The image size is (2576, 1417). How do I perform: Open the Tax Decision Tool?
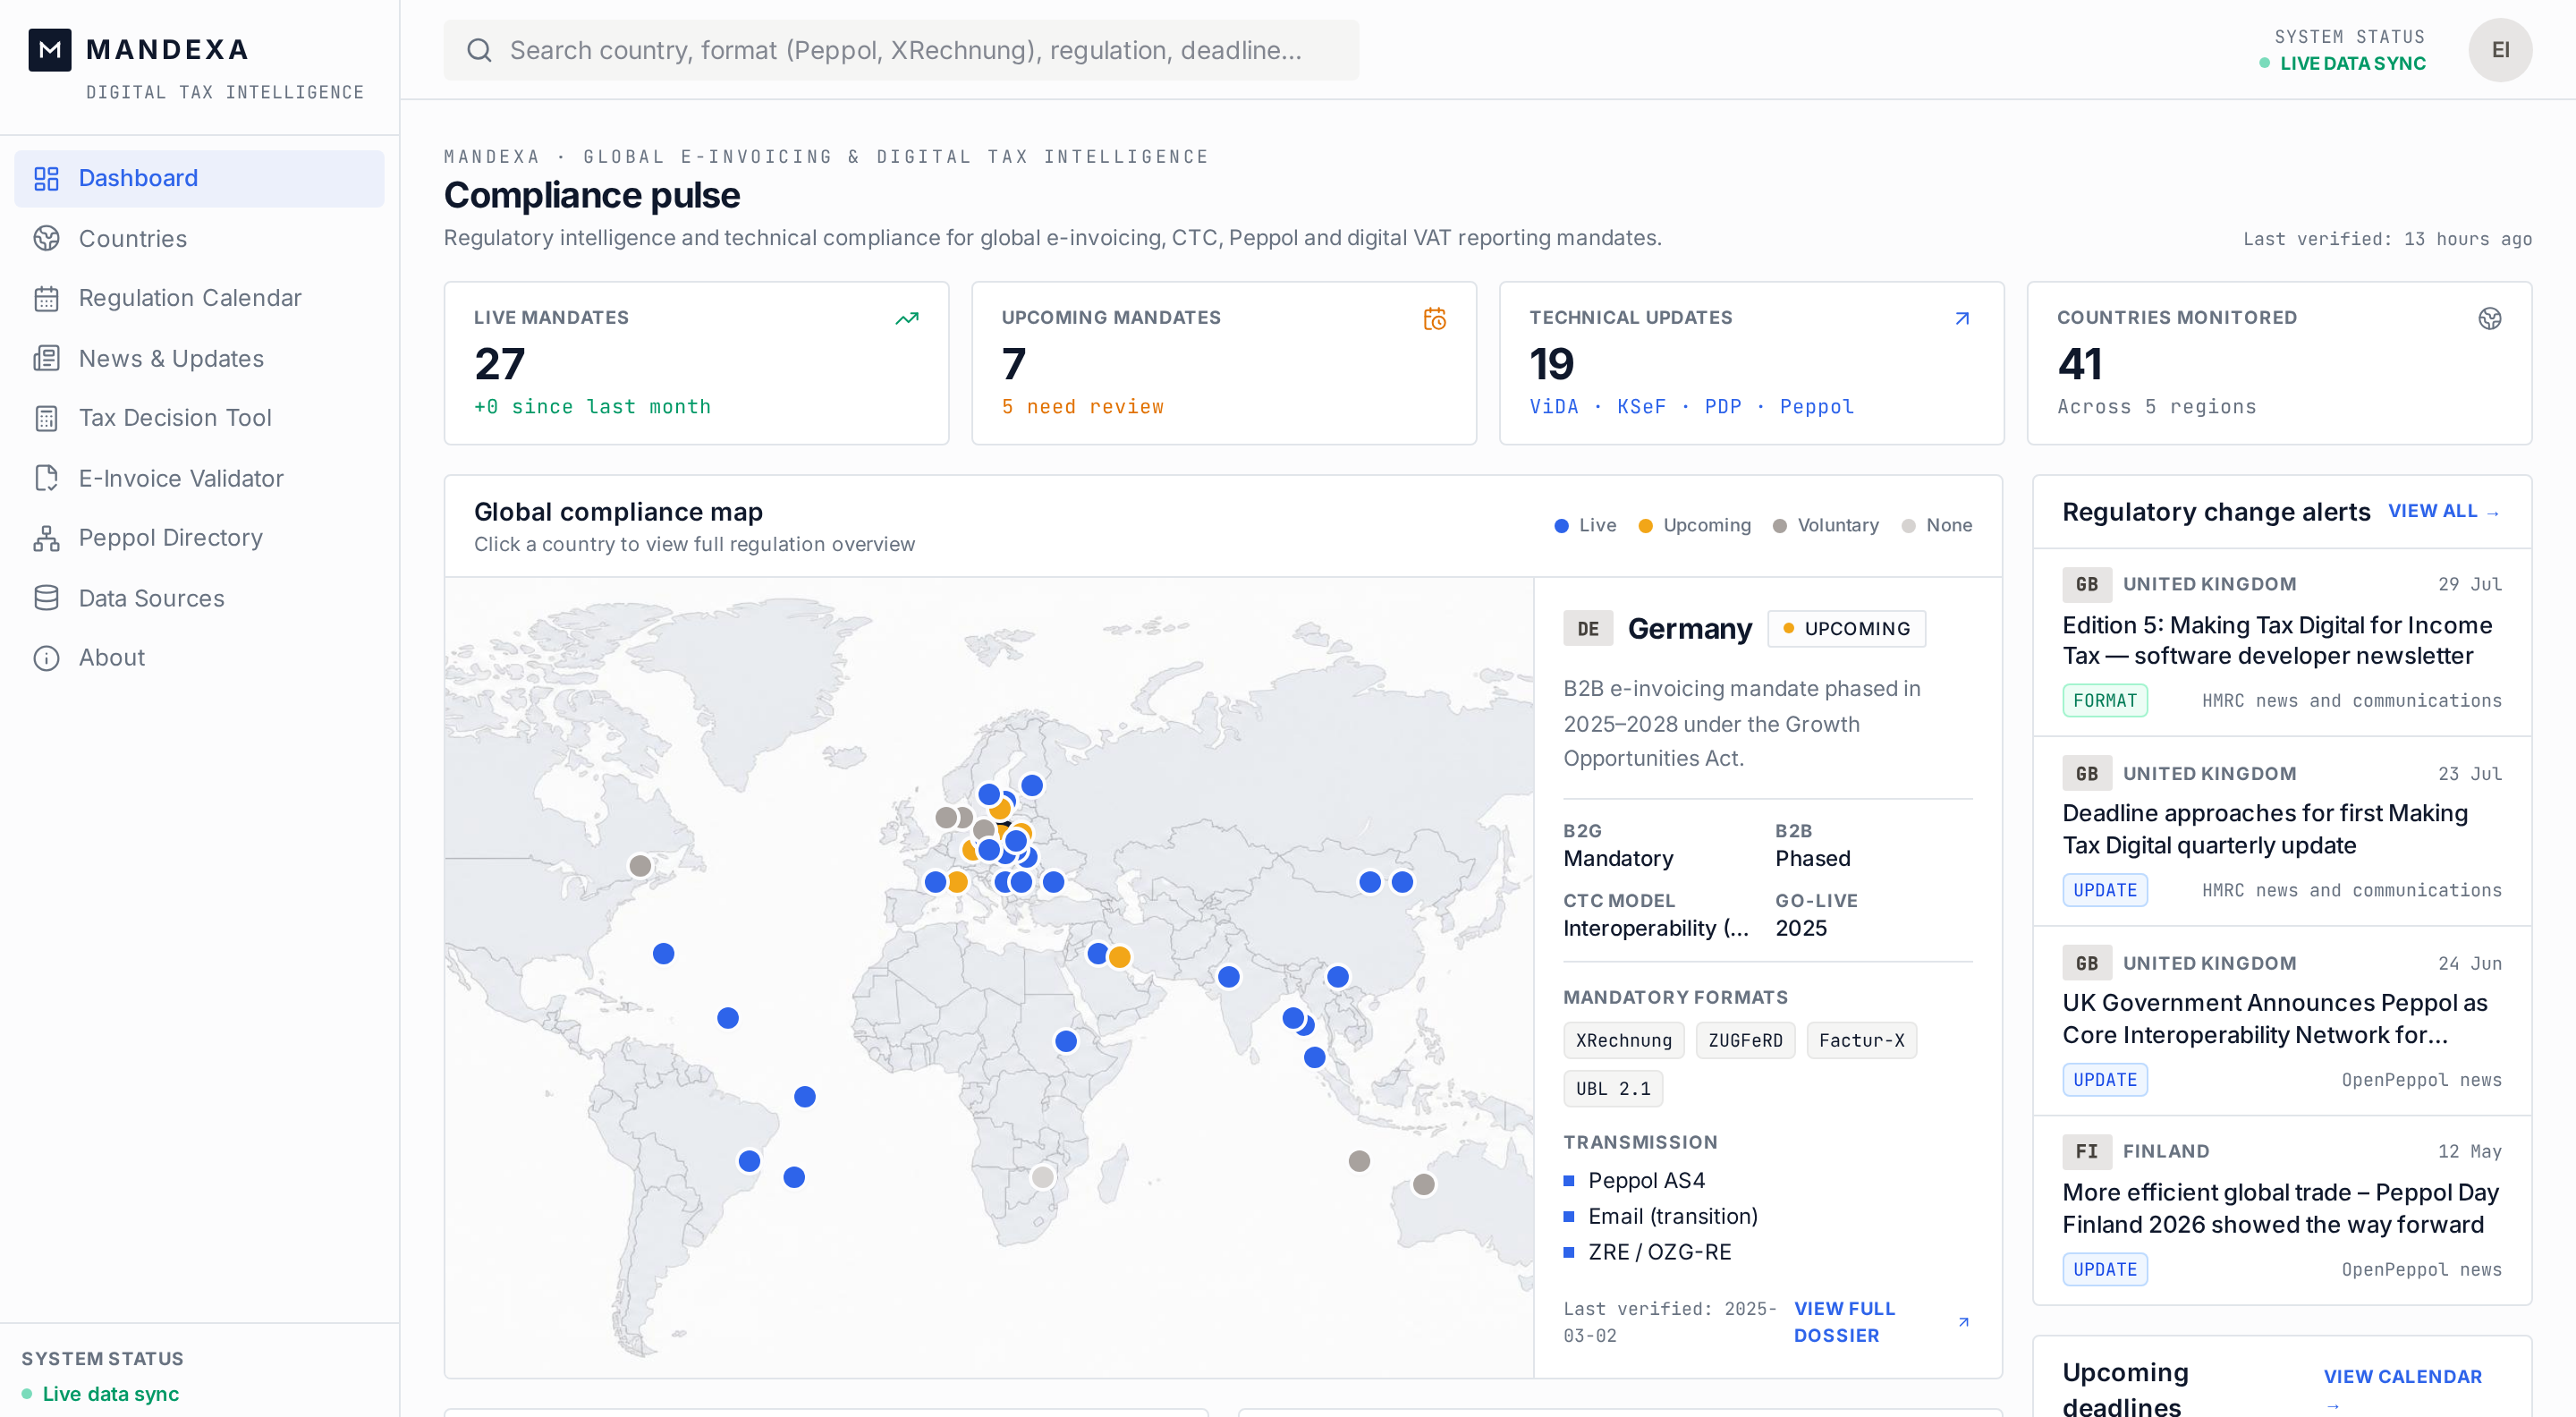tap(199, 418)
